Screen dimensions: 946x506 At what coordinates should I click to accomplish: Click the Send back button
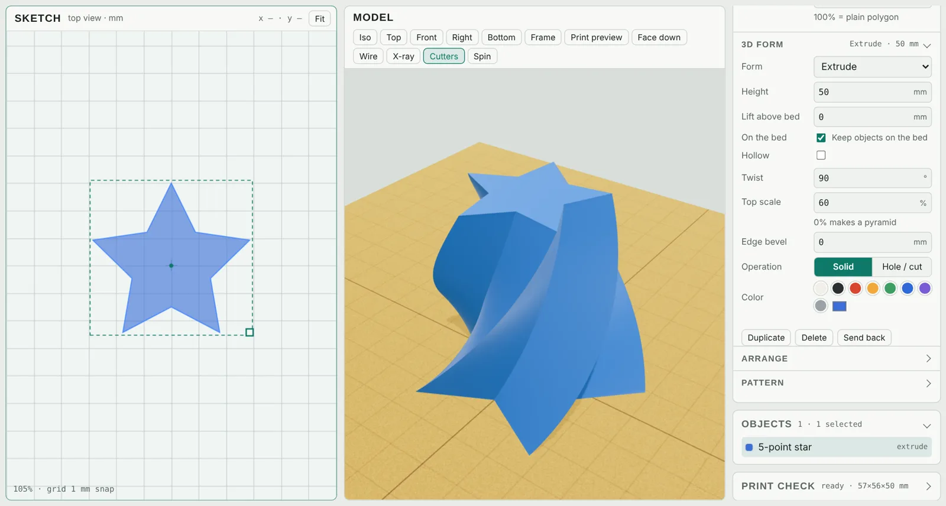tap(864, 338)
